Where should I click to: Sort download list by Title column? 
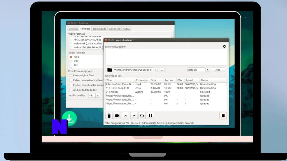[120, 80]
